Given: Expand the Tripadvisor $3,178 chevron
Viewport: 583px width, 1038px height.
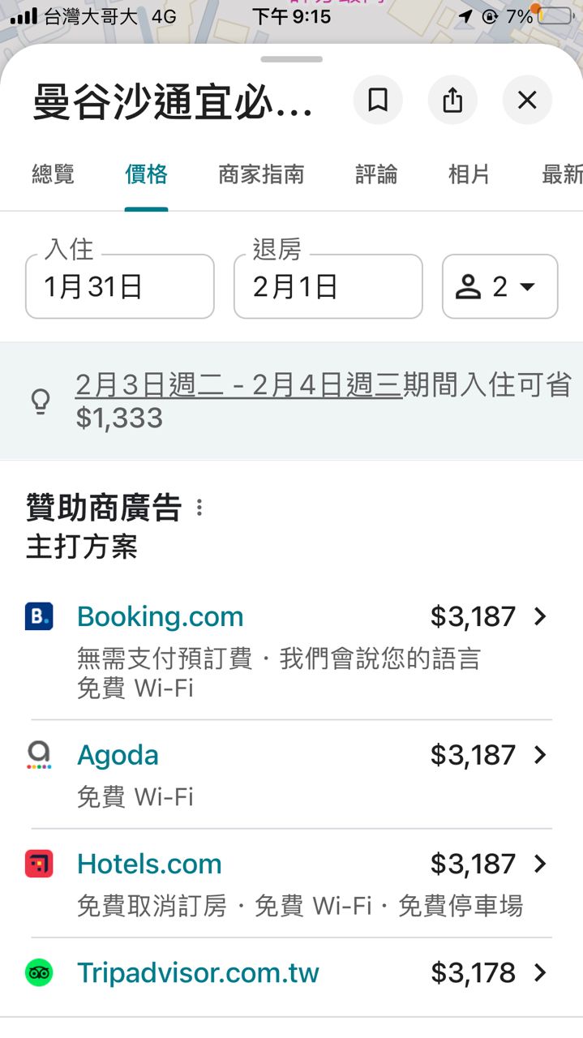Looking at the screenshot, I should pyautogui.click(x=541, y=972).
